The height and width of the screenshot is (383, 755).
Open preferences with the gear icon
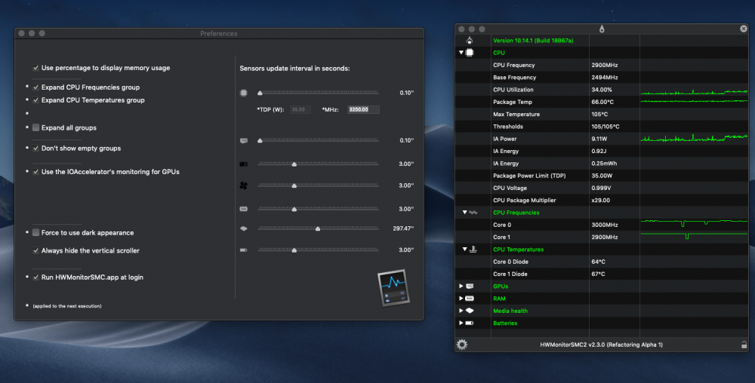coord(462,345)
